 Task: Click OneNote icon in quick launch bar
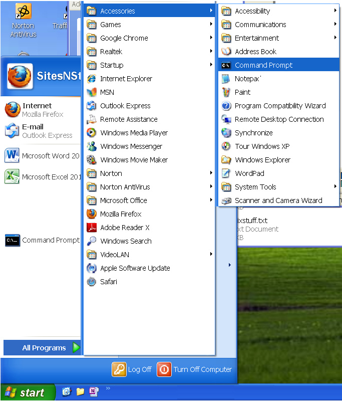pyautogui.click(x=94, y=391)
